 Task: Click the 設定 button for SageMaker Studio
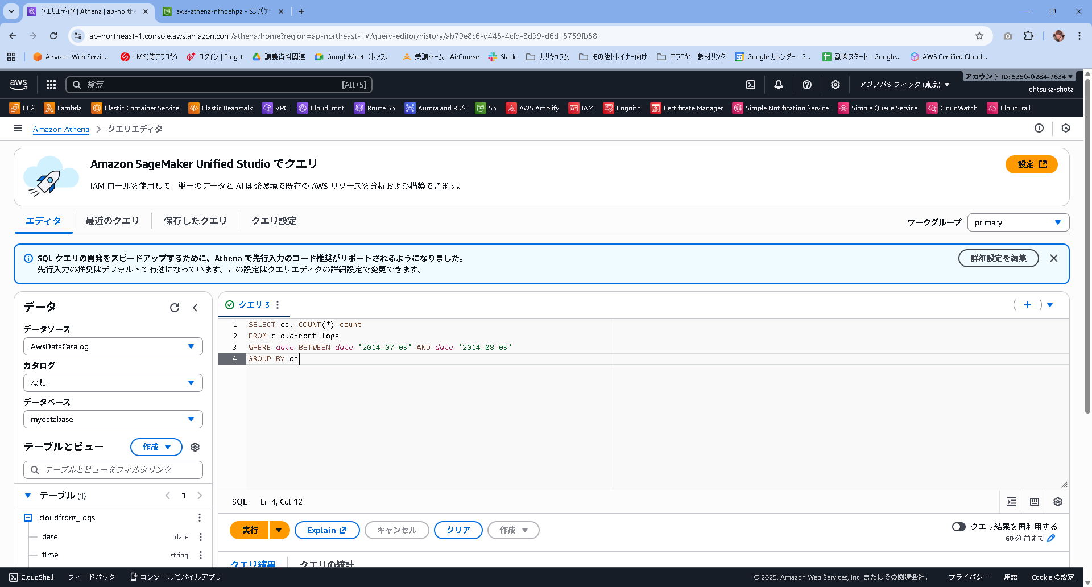tap(1032, 164)
